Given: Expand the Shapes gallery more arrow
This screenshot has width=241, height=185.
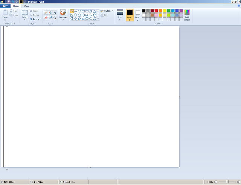Looking at the screenshot, I should (x=98, y=19).
